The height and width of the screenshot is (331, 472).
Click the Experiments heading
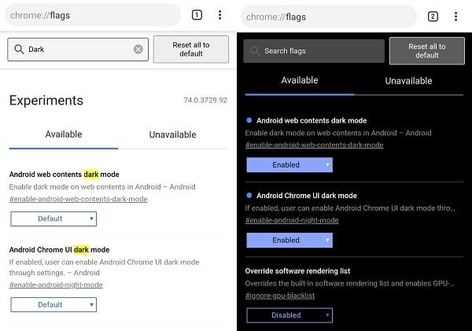point(46,101)
